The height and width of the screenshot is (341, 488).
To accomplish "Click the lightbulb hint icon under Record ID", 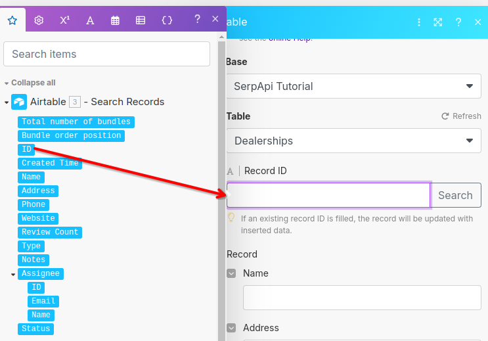I will 231,217.
